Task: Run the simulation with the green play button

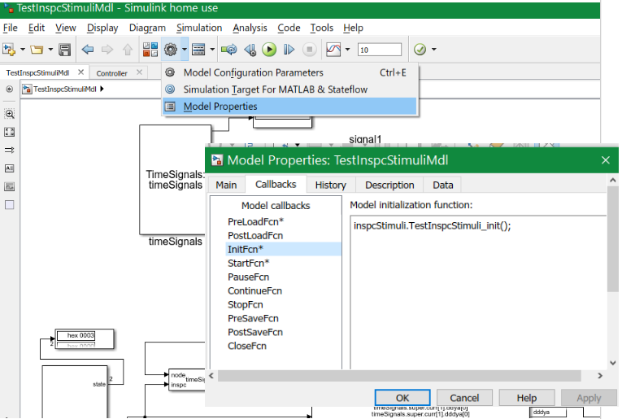Action: [269, 50]
